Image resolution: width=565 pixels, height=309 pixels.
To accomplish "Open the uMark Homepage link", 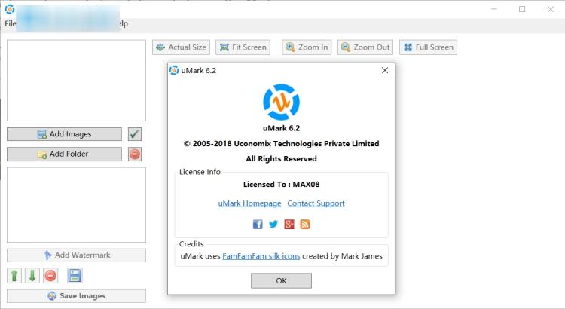I will tap(249, 203).
